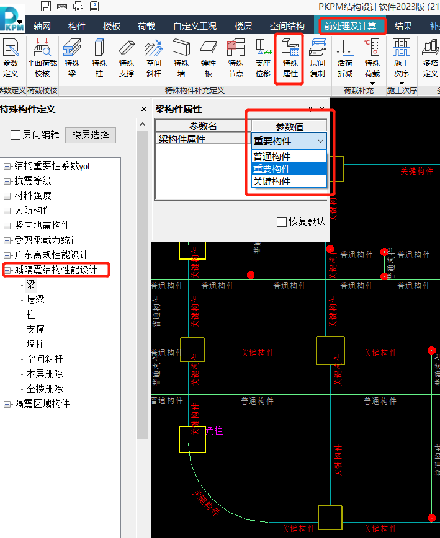
Task: Switch to the 轴网 ribbon tab
Action: pos(42,26)
